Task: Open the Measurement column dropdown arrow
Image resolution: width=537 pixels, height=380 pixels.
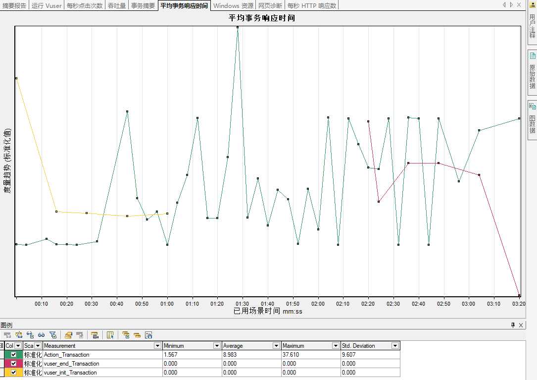Action: (157, 346)
